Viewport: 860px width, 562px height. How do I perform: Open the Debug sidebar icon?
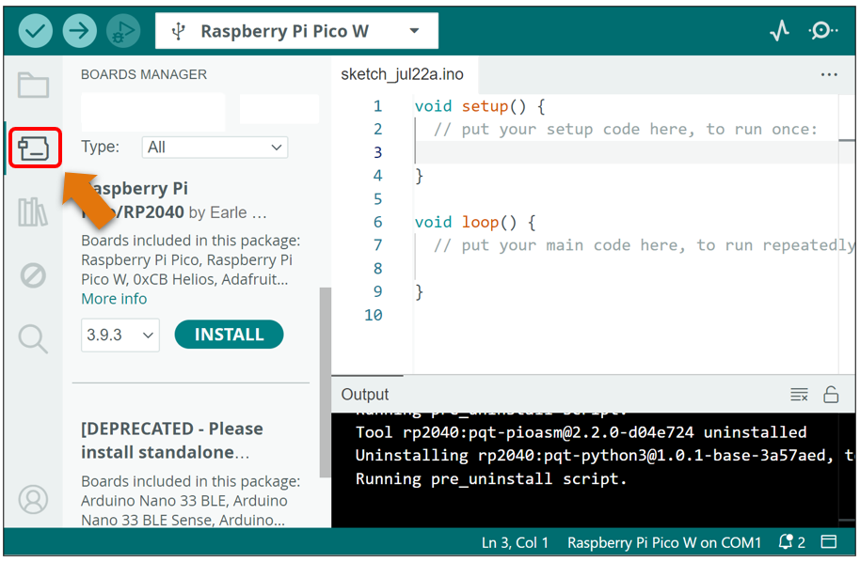click(x=34, y=275)
